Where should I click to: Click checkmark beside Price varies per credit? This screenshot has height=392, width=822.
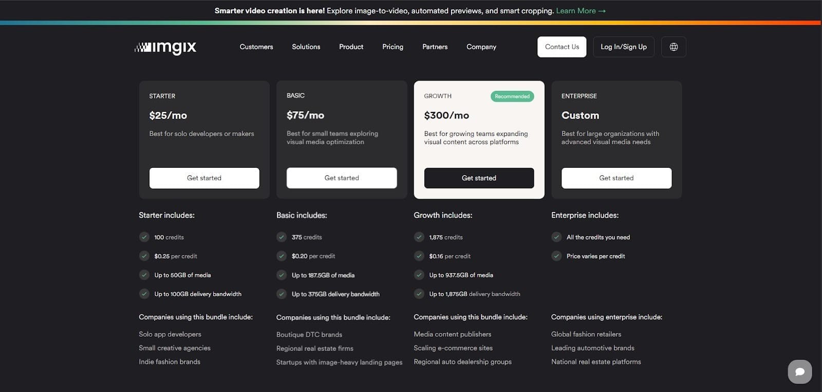click(x=556, y=256)
